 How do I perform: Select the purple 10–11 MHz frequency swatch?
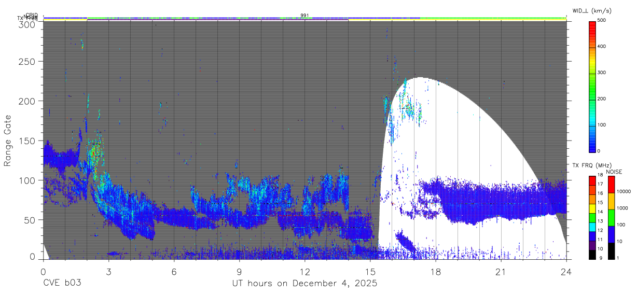pos(592,245)
